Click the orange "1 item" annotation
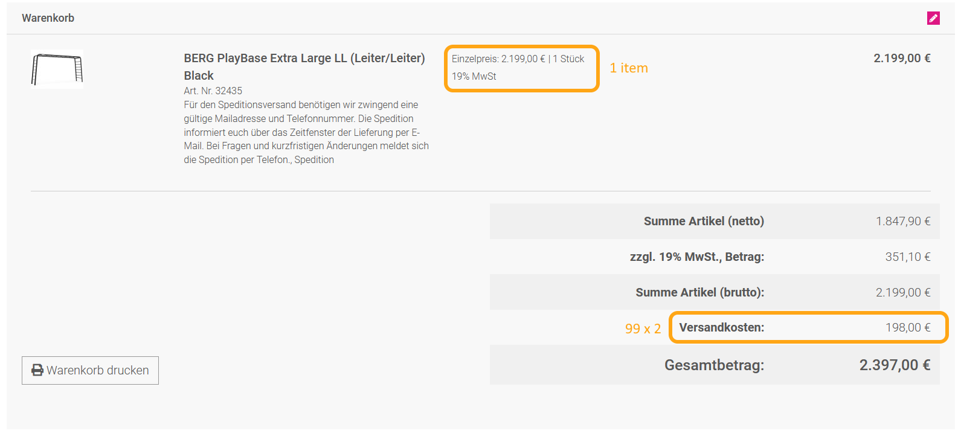961x436 pixels. pyautogui.click(x=628, y=68)
